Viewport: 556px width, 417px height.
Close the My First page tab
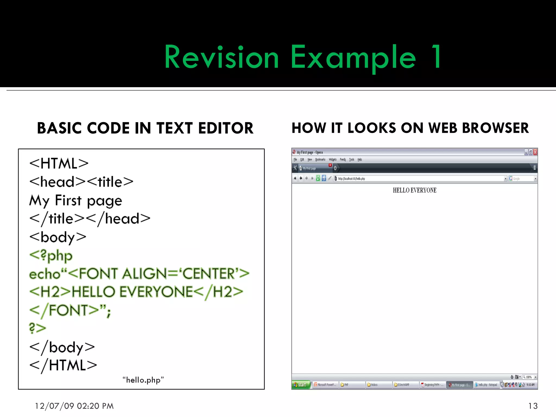pos(330,165)
